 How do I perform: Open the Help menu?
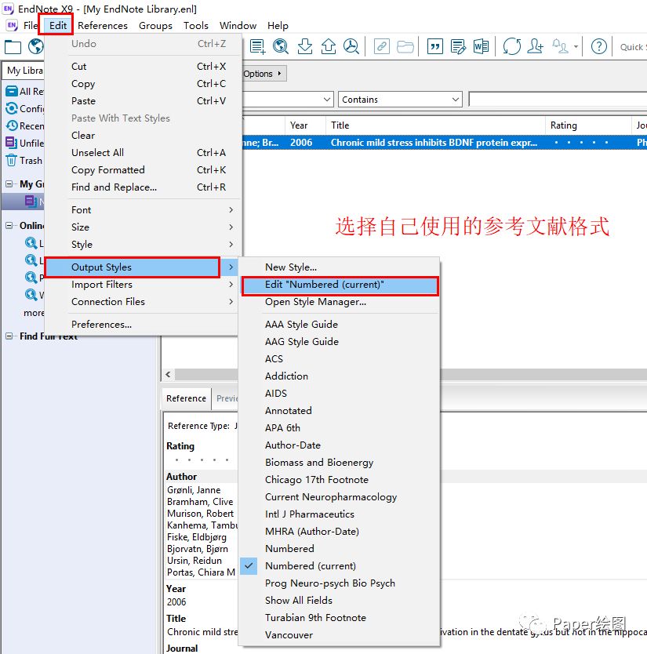(278, 25)
